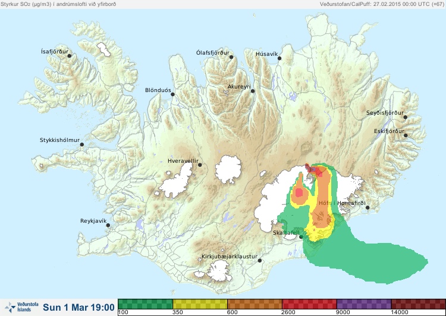Click the red 2600 legend swatch

pyautogui.click(x=309, y=304)
